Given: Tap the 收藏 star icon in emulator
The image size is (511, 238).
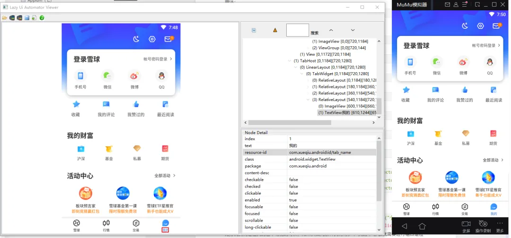Looking at the screenshot, I should tap(406, 90).
